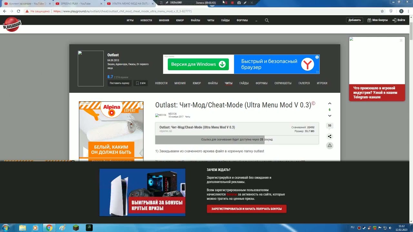
Task: Open the NEO136 author profile link
Action: (172, 114)
